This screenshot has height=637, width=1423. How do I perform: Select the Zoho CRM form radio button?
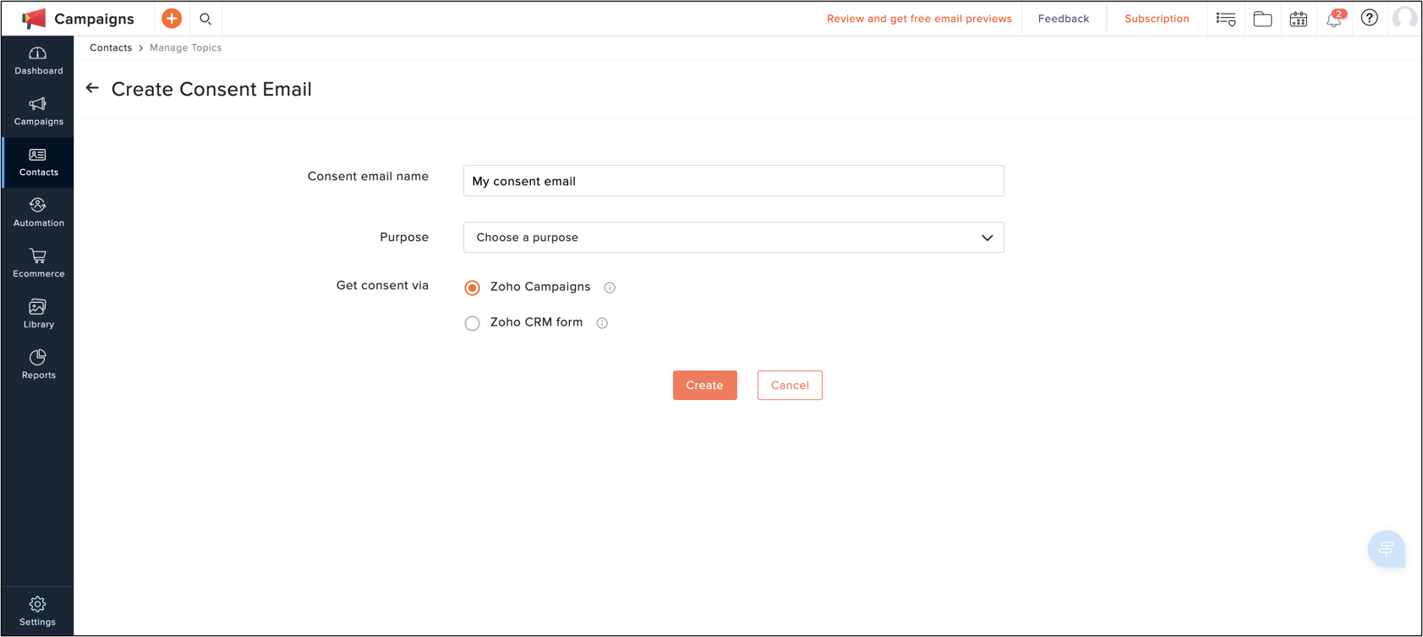(473, 323)
